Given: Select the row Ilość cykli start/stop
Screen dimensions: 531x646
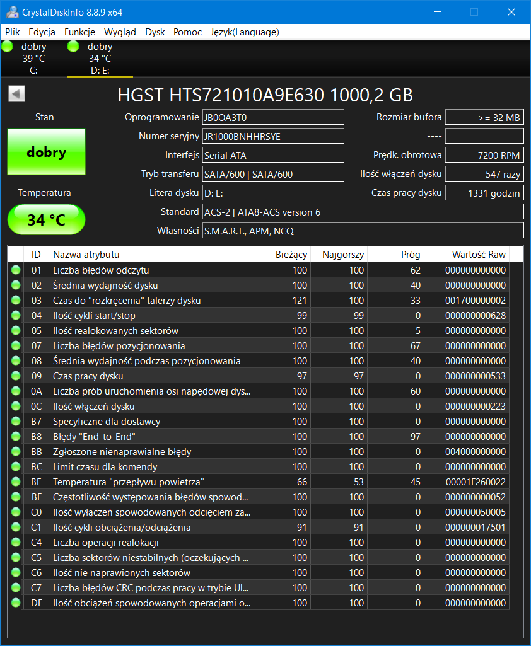Looking at the screenshot, I should (259, 316).
